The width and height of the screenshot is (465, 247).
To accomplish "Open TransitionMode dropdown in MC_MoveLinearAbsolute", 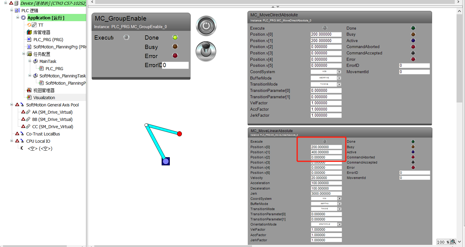I will pyautogui.click(x=339, y=209).
